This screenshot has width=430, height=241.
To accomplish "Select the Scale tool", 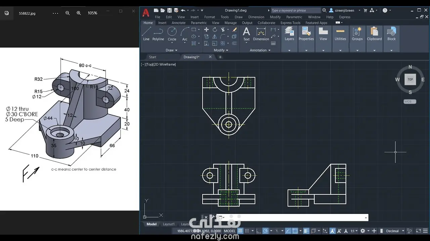I will pyautogui.click(x=215, y=44).
